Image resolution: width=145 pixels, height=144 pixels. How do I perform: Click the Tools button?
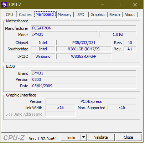(x=71, y=138)
